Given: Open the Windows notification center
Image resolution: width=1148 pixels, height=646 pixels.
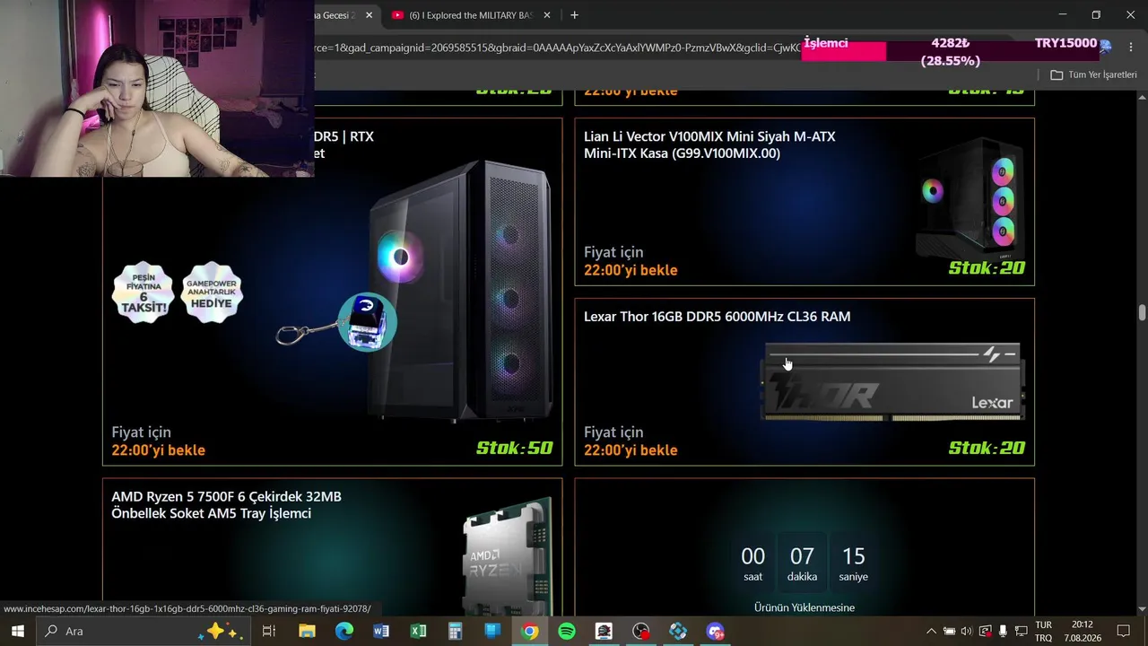Looking at the screenshot, I should point(1123,631).
